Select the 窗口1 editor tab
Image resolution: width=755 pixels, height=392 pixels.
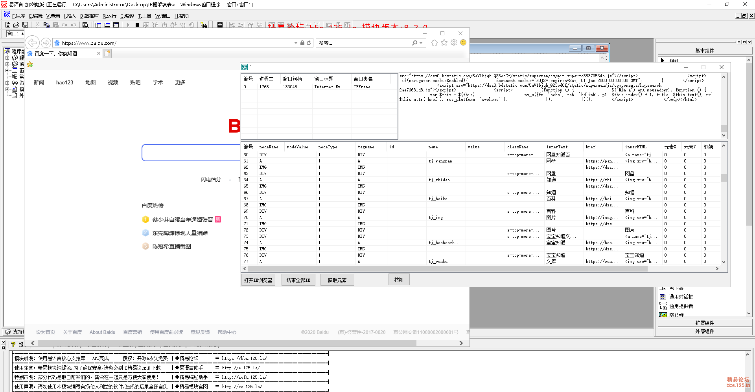(15, 34)
